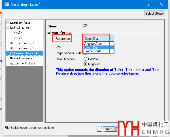Open the Miscellaneous tree item

point(21,58)
